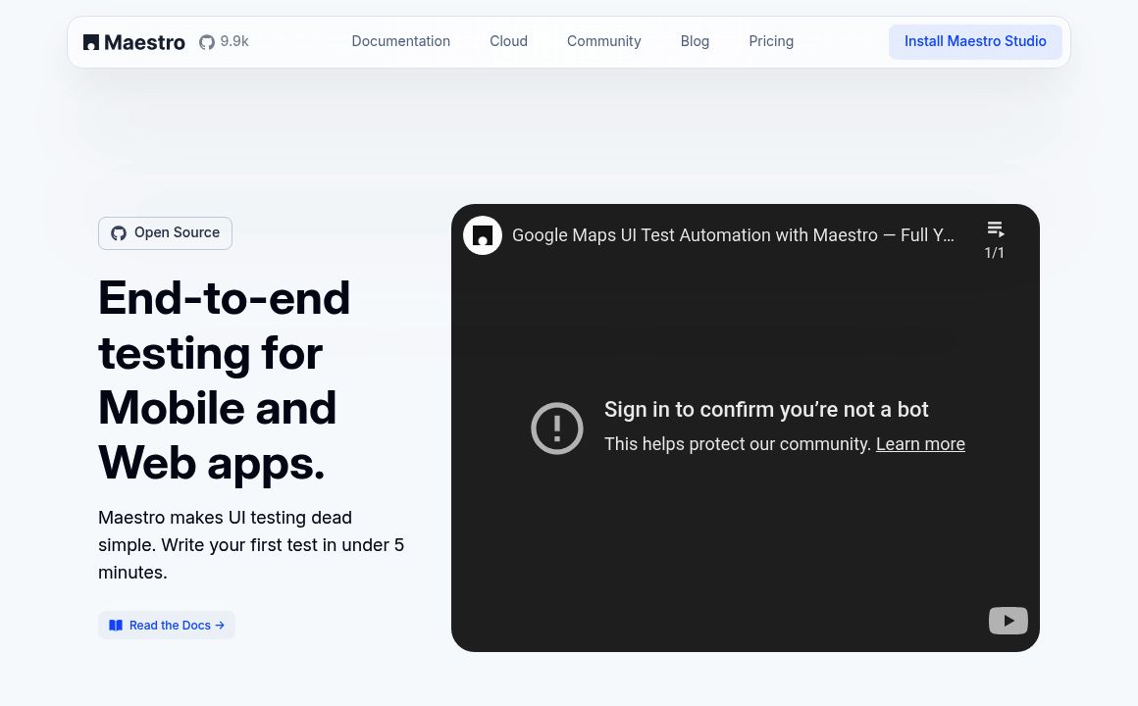Click the Learn more link in the player

920,443
